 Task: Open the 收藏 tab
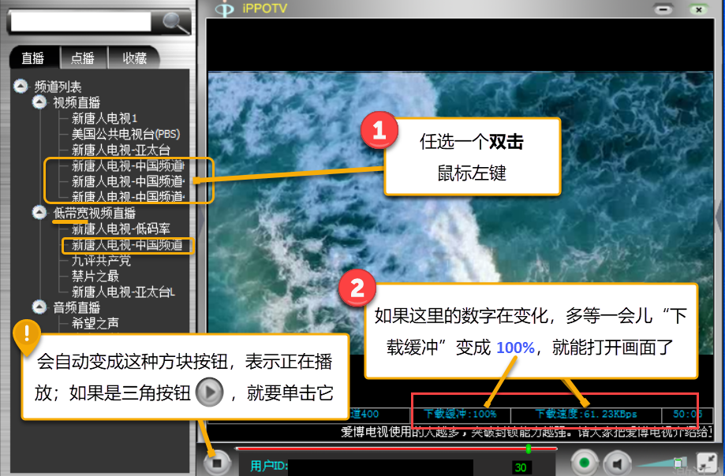(x=134, y=58)
